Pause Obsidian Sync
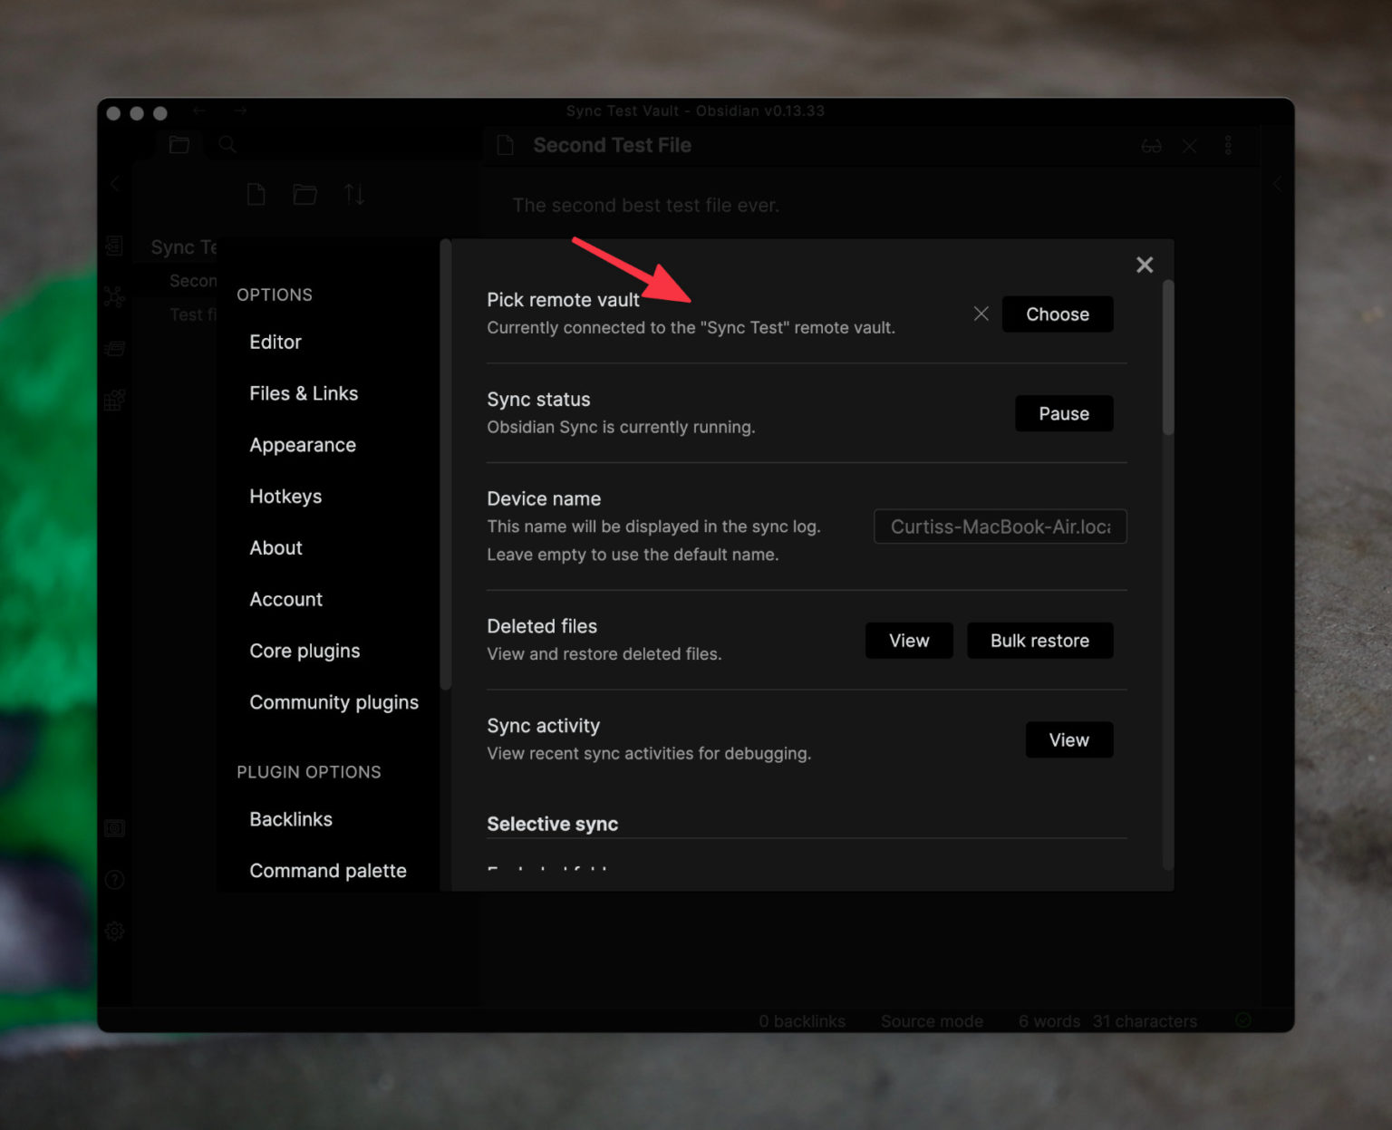 (1063, 414)
